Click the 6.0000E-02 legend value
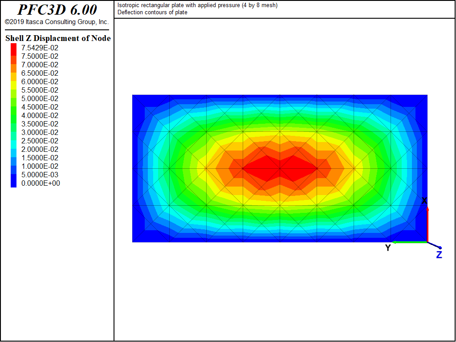 point(40,81)
